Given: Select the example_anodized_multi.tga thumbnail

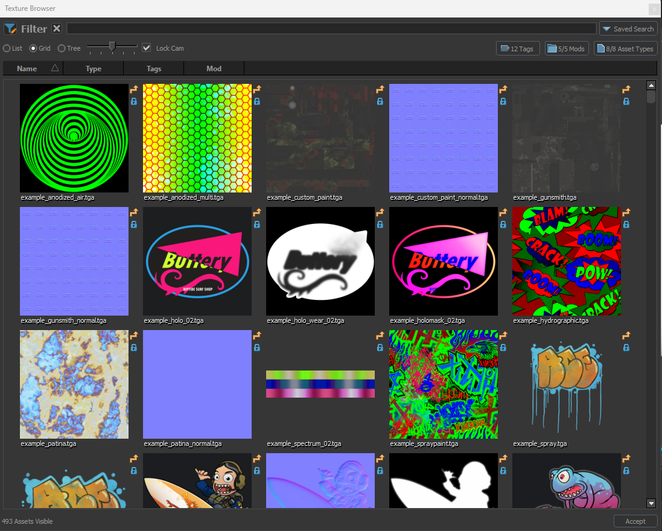Looking at the screenshot, I should [x=197, y=138].
